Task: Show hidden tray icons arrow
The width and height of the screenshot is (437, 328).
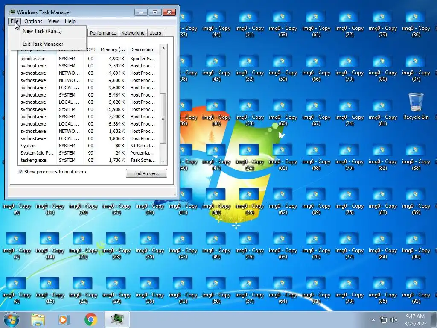Action: click(373, 320)
